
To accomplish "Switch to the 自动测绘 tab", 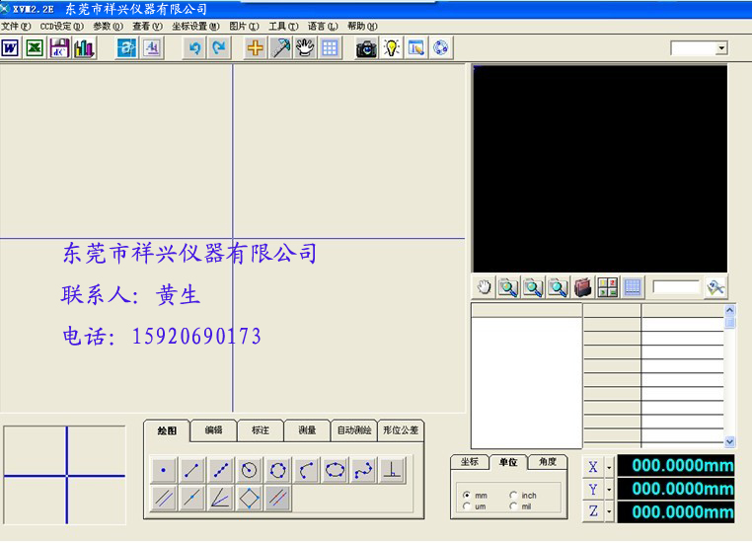I will click(354, 430).
